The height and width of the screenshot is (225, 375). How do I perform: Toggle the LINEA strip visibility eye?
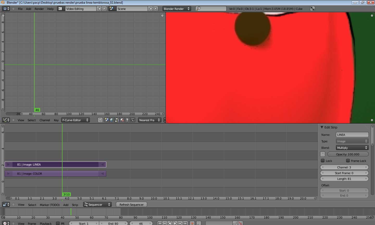[x=323, y=154]
